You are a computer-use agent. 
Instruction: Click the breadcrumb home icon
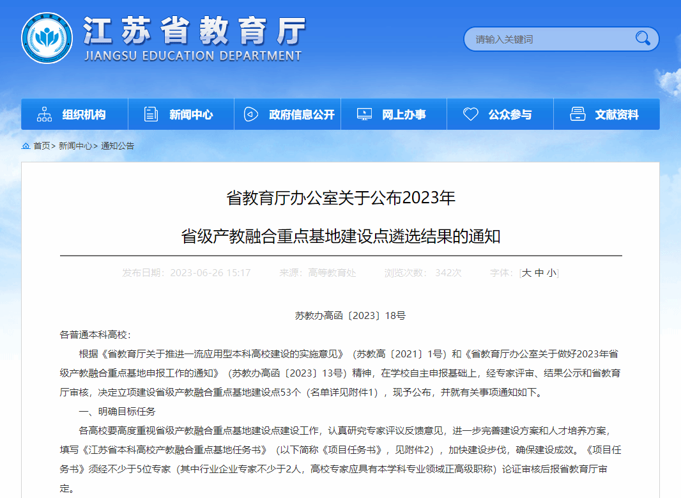pos(26,146)
